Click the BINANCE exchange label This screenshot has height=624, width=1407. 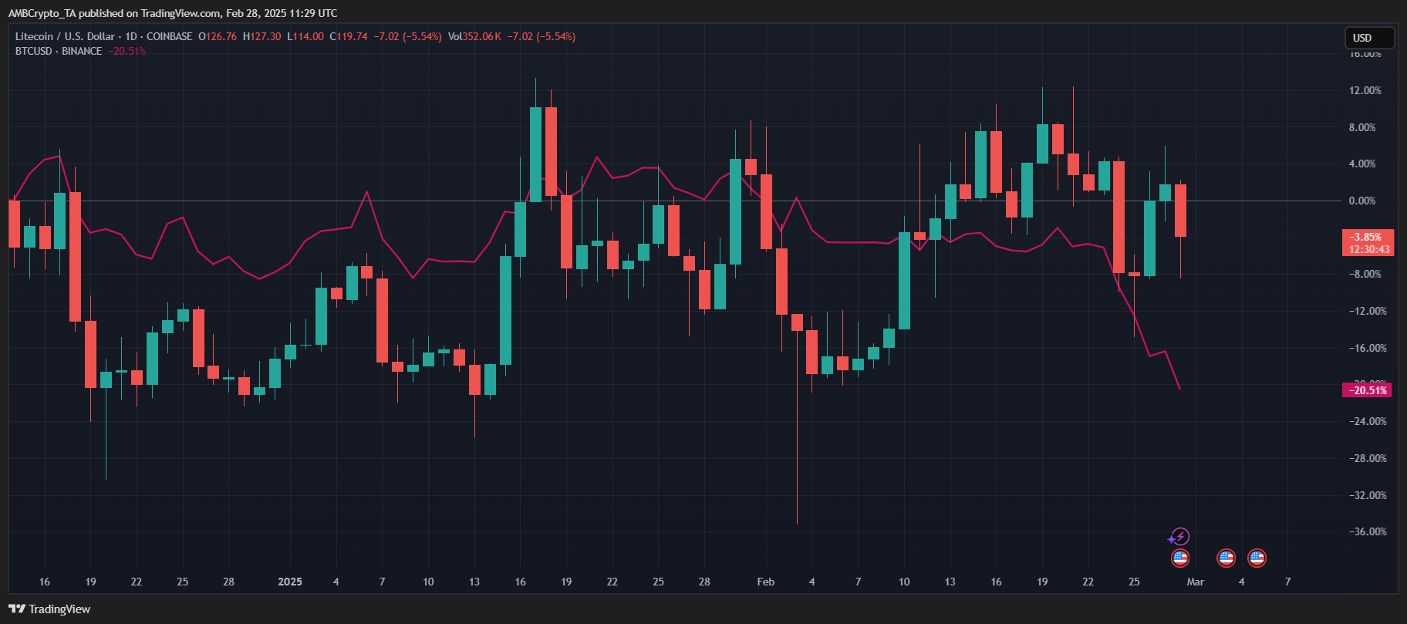pyautogui.click(x=82, y=51)
